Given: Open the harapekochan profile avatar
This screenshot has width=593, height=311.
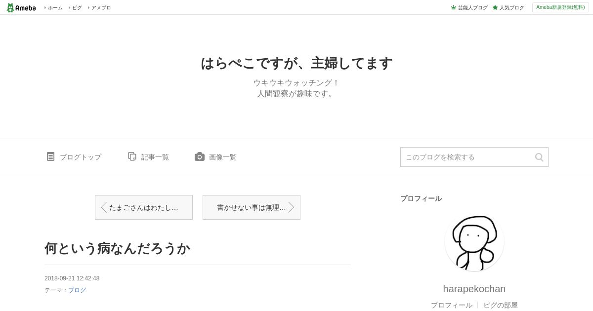Looking at the screenshot, I should pyautogui.click(x=474, y=242).
